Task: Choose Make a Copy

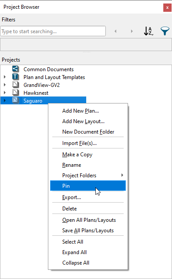Action: coord(88,155)
